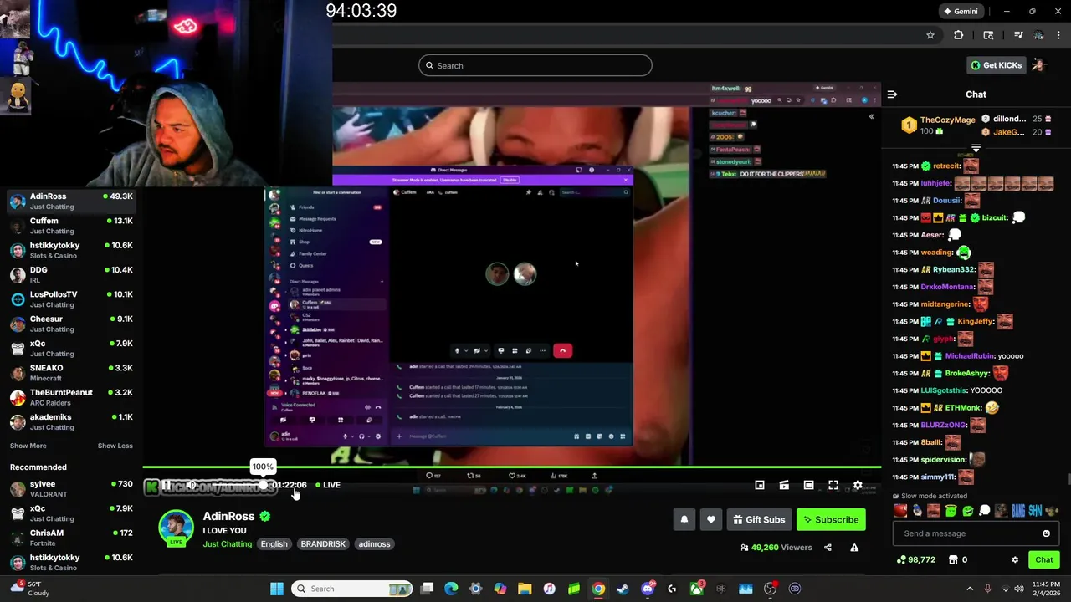This screenshot has width=1071, height=602.
Task: Open Cuffem channel in sidebar
Action: (71, 226)
